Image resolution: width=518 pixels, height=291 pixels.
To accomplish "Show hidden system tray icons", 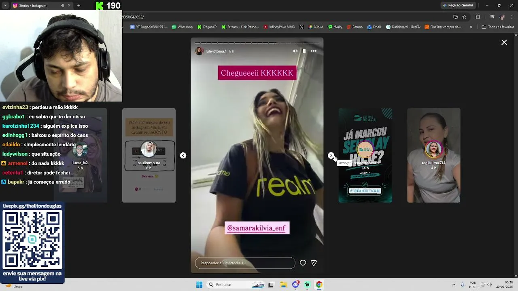I will click(x=454, y=285).
